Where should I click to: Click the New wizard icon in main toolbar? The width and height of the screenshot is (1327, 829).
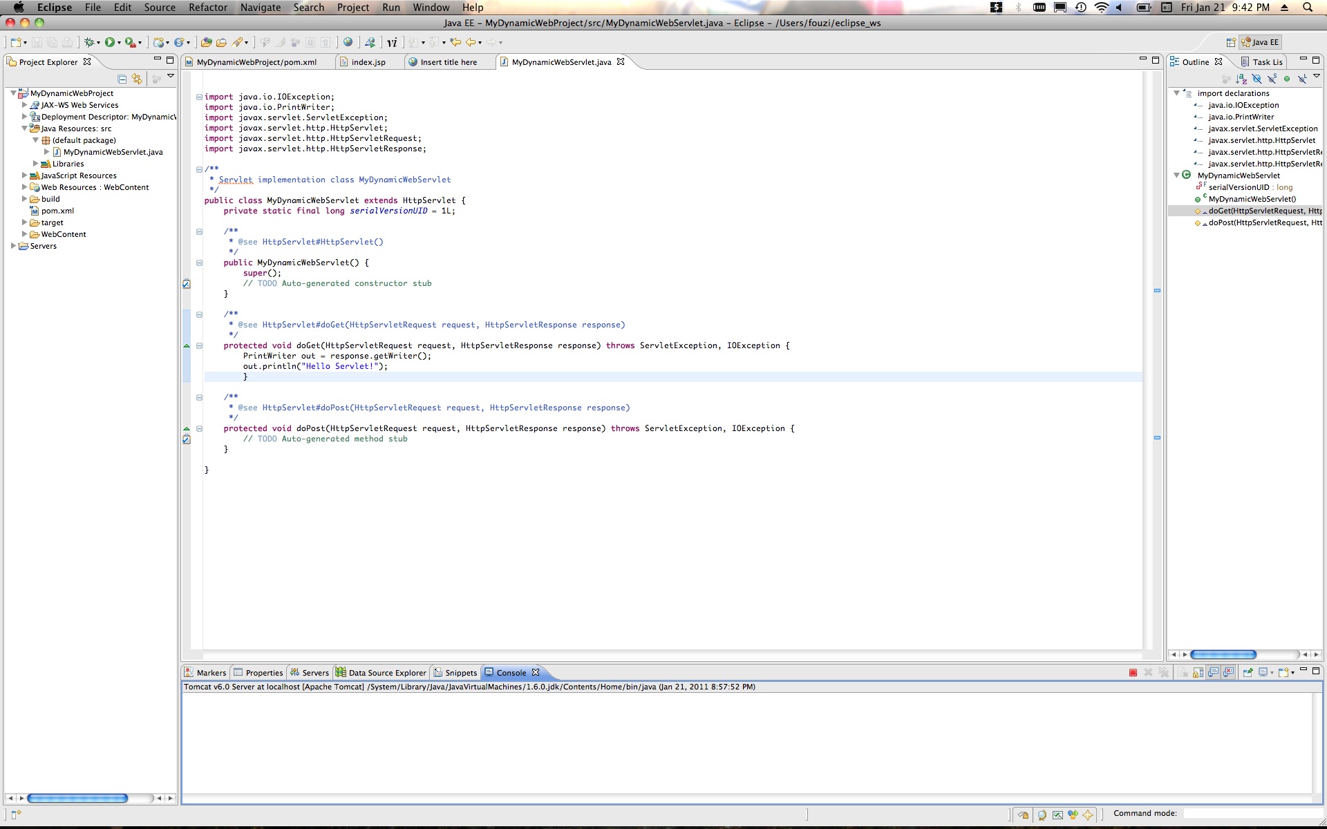coord(16,42)
